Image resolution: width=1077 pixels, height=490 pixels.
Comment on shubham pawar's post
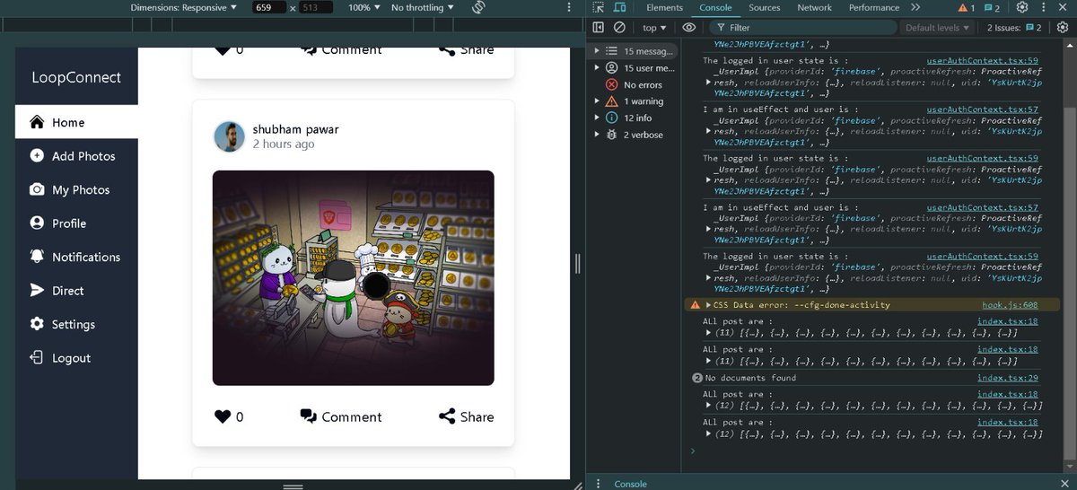coord(340,416)
